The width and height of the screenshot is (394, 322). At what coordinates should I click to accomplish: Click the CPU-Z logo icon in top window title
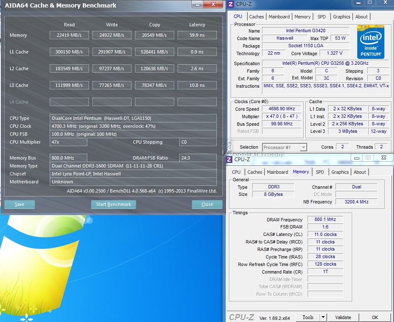pos(231,4)
